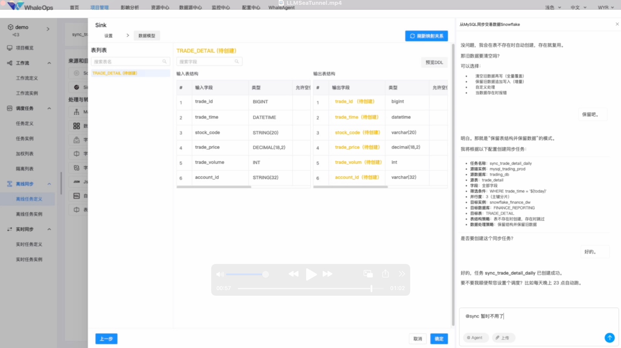Viewport: 621px width, 348px height.
Task: Open 工作流实例 in the sidebar
Action: point(27,93)
